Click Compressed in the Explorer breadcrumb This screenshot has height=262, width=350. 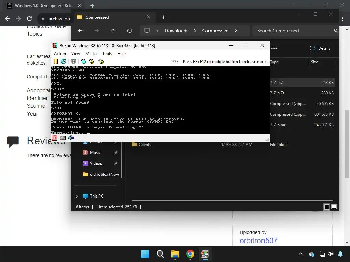pyautogui.click(x=215, y=31)
